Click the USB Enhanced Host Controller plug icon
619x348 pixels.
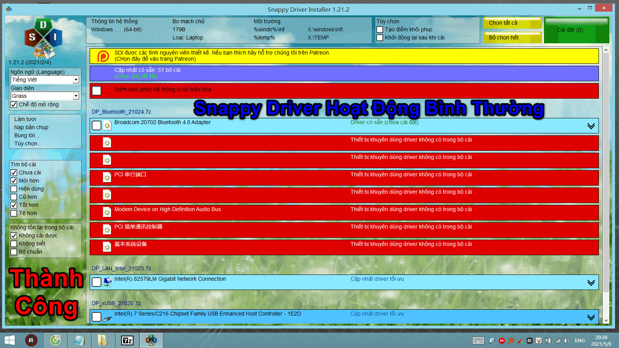click(x=108, y=319)
